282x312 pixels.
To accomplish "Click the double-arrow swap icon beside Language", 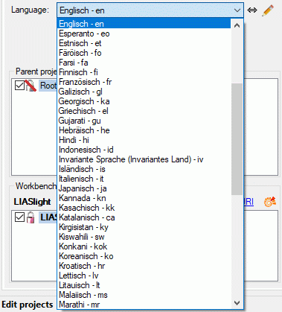I will [x=252, y=10].
